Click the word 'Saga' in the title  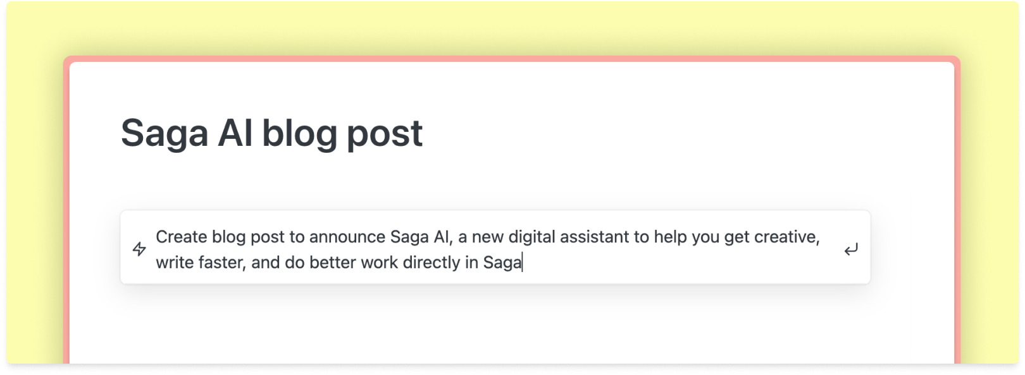(165, 133)
